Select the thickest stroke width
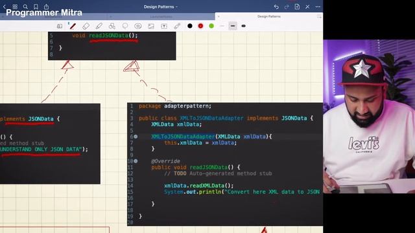Viewport: 415px width, 233px height. [244, 26]
